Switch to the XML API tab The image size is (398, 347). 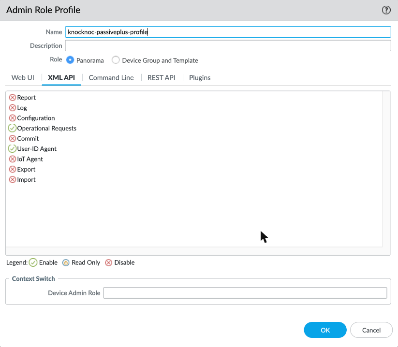pyautogui.click(x=61, y=78)
